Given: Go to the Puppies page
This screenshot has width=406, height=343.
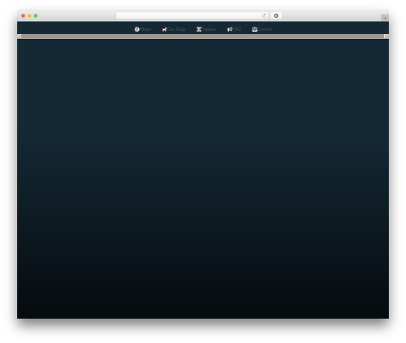Looking at the screenshot, I should (x=209, y=29).
